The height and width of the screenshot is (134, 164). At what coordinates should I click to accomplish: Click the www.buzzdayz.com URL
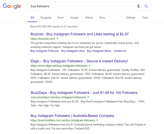click(58, 97)
